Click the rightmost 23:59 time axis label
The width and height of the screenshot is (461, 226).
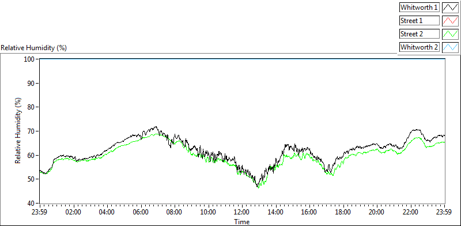(444, 212)
